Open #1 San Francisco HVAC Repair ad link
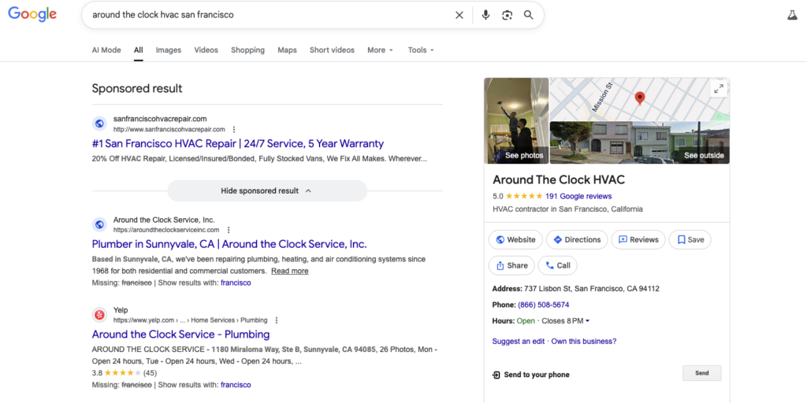The width and height of the screenshot is (807, 403). (x=238, y=143)
